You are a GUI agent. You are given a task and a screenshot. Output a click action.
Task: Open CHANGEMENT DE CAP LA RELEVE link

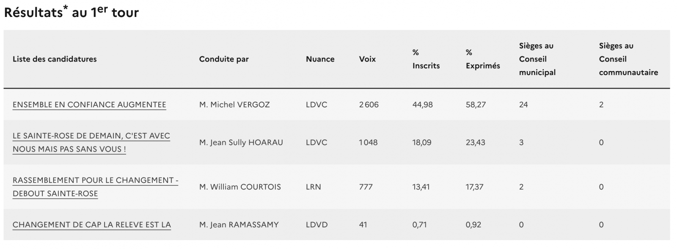coord(91,225)
